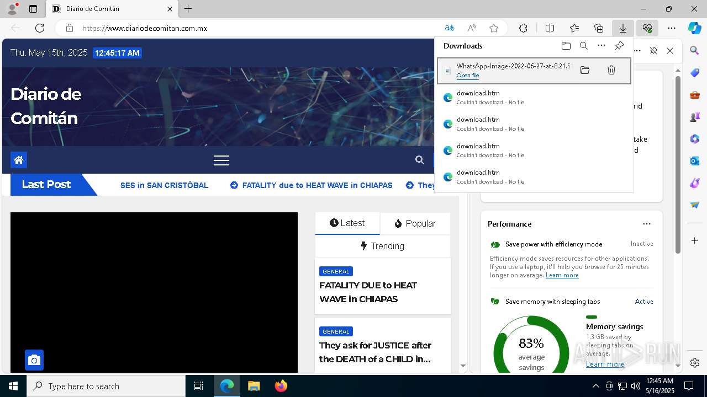This screenshot has height=397, width=707.
Task: Click the first download.htm entry under the WhatsApp image
Action: tap(534, 97)
